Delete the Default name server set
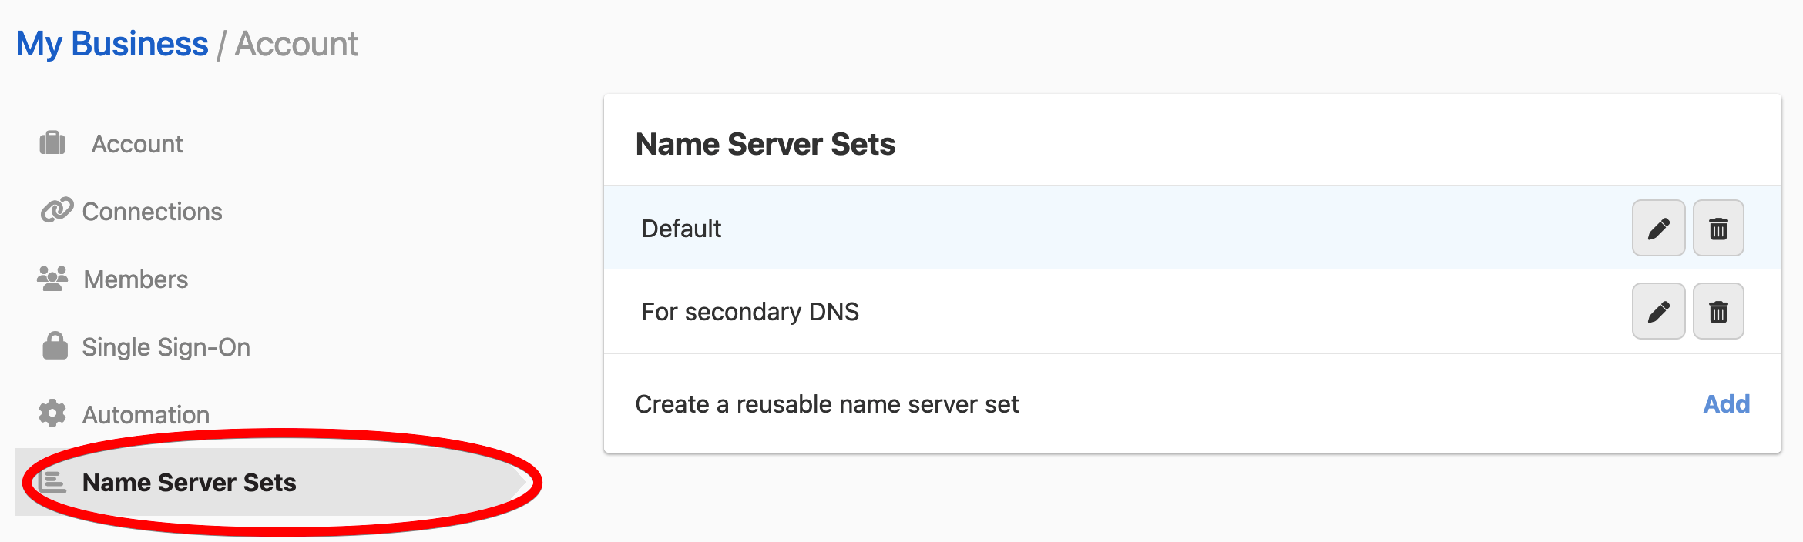Screen dimensions: 1803x542 pyautogui.click(x=1718, y=229)
